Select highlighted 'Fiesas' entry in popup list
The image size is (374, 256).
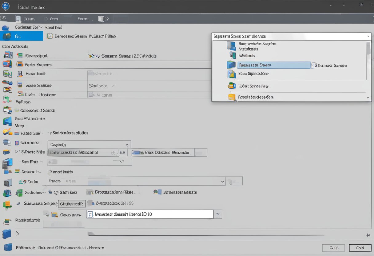[x=274, y=65]
